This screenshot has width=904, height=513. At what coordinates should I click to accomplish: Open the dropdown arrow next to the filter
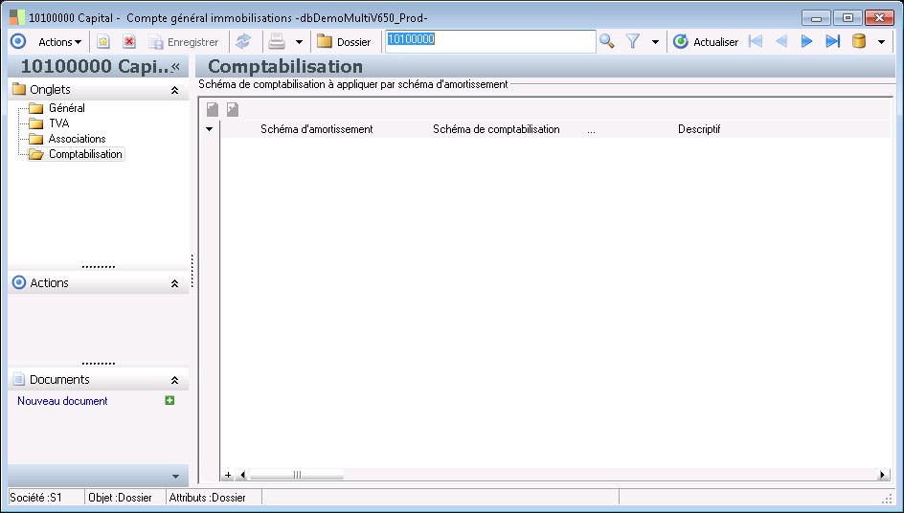coord(656,42)
